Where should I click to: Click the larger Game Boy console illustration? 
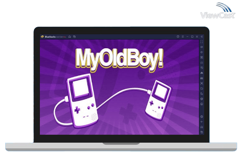pyautogui.click(x=83, y=100)
